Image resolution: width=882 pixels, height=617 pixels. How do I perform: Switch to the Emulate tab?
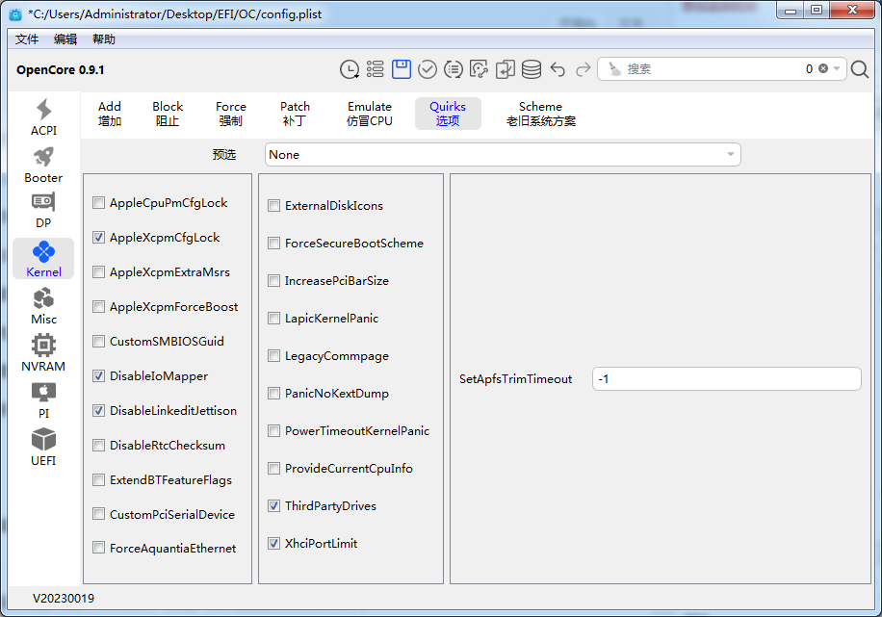(x=370, y=114)
